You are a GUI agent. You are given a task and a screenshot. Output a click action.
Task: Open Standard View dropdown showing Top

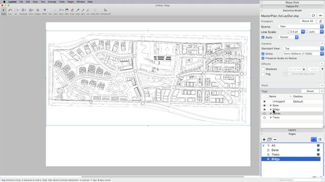coord(304,49)
